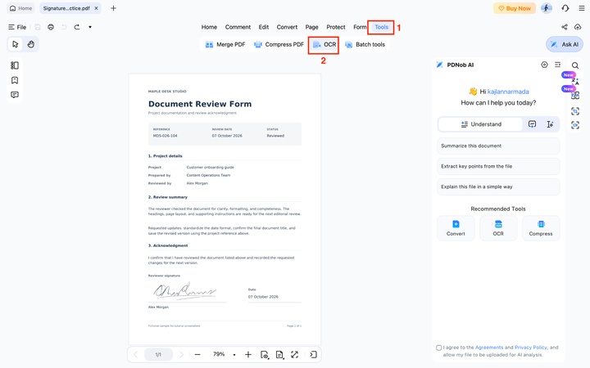This screenshot has width=590, height=368.
Task: Open the comments panel in left sidebar
Action: pos(15,95)
